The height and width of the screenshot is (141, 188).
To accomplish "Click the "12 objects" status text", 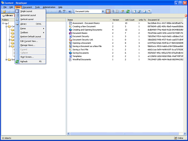I will (x=6, y=138).
